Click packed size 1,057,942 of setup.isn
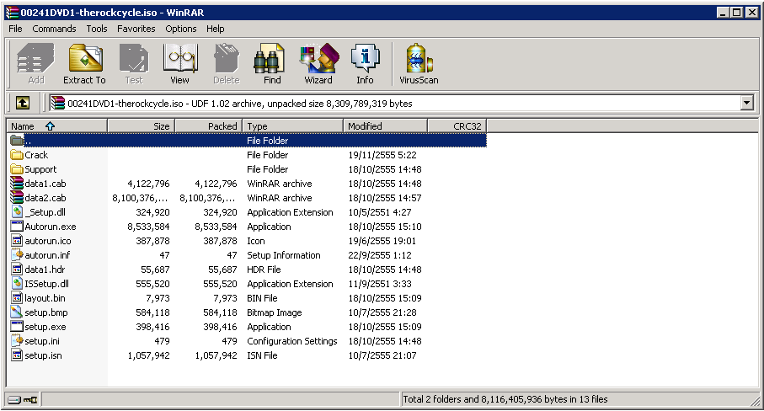Viewport: 764px width, 411px height. [x=216, y=355]
